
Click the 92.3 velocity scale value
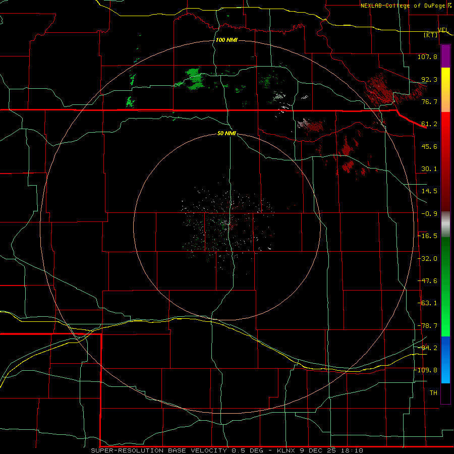(x=429, y=79)
